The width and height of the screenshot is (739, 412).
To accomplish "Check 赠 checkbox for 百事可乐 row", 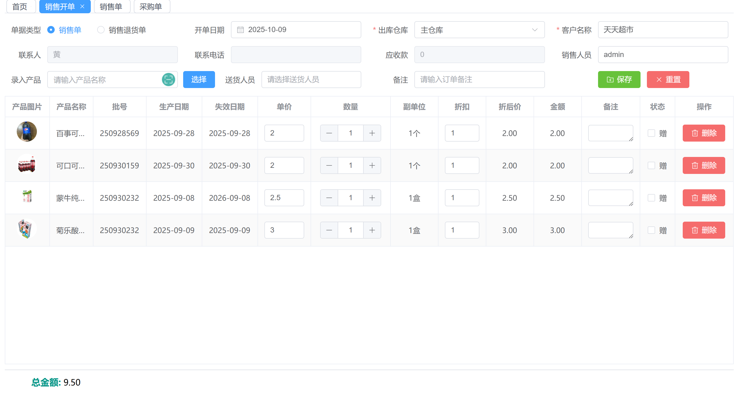I will coord(651,133).
